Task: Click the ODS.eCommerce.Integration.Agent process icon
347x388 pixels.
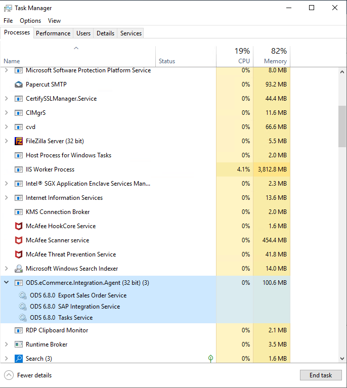Action: [19, 283]
